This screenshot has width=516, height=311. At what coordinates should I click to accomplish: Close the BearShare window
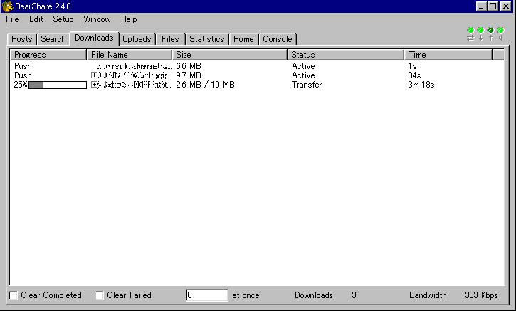pyautogui.click(x=506, y=6)
